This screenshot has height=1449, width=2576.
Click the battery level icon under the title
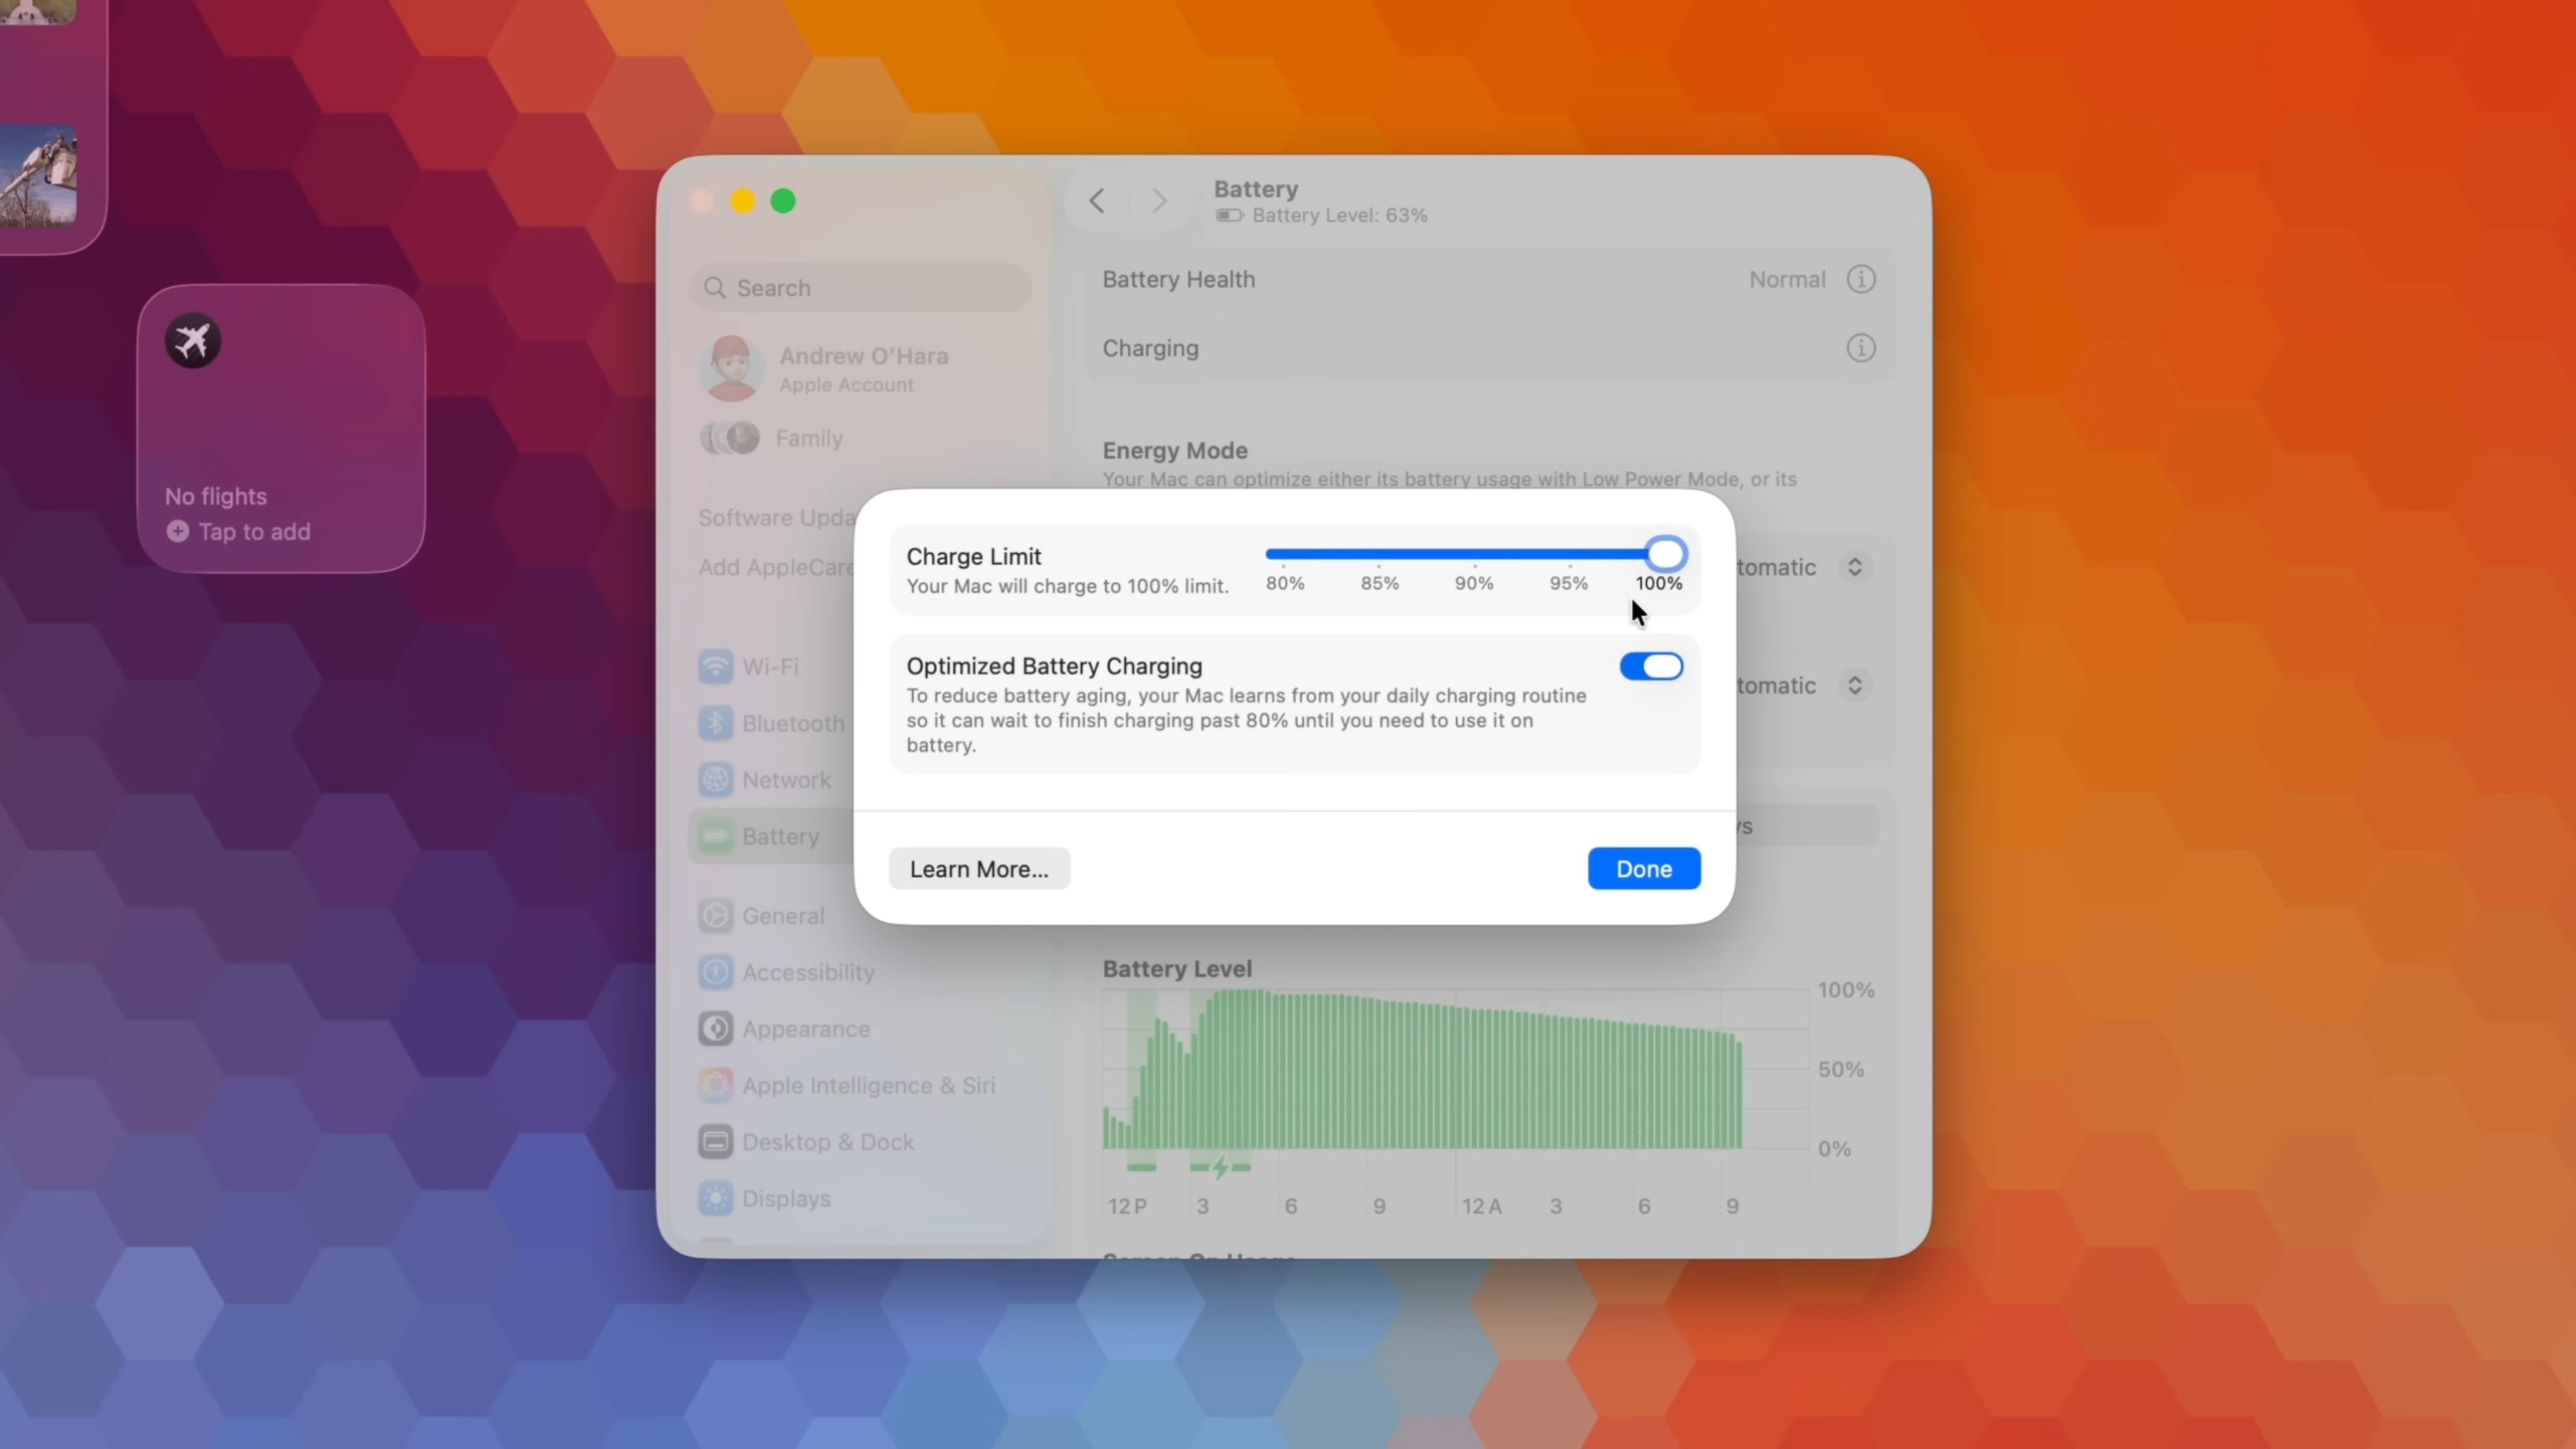(1229, 215)
